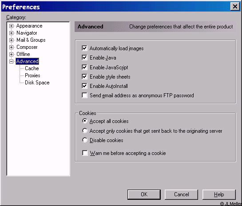This screenshot has height=206, width=242.
Task: Expand the Appearance category
Action: pos(11,26)
